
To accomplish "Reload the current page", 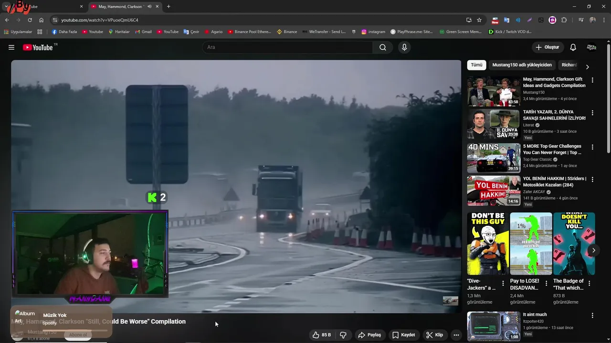I will [30, 20].
